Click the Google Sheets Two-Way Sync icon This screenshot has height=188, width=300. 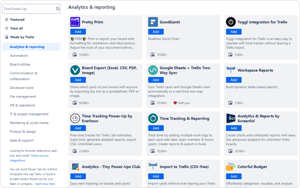(x=153, y=70)
